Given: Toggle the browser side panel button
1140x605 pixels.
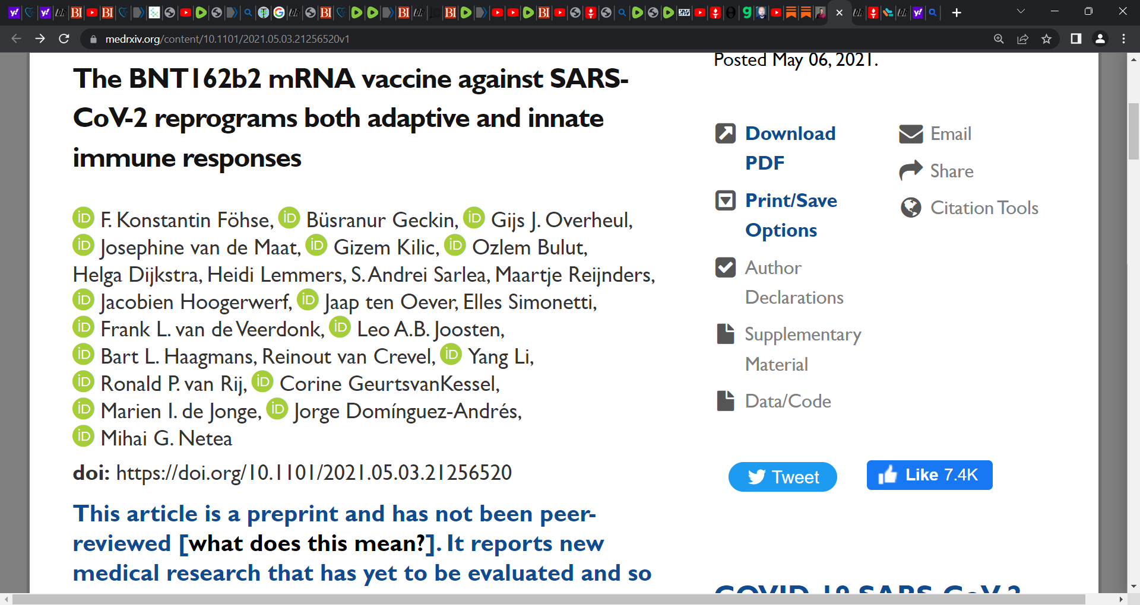Looking at the screenshot, I should point(1076,39).
